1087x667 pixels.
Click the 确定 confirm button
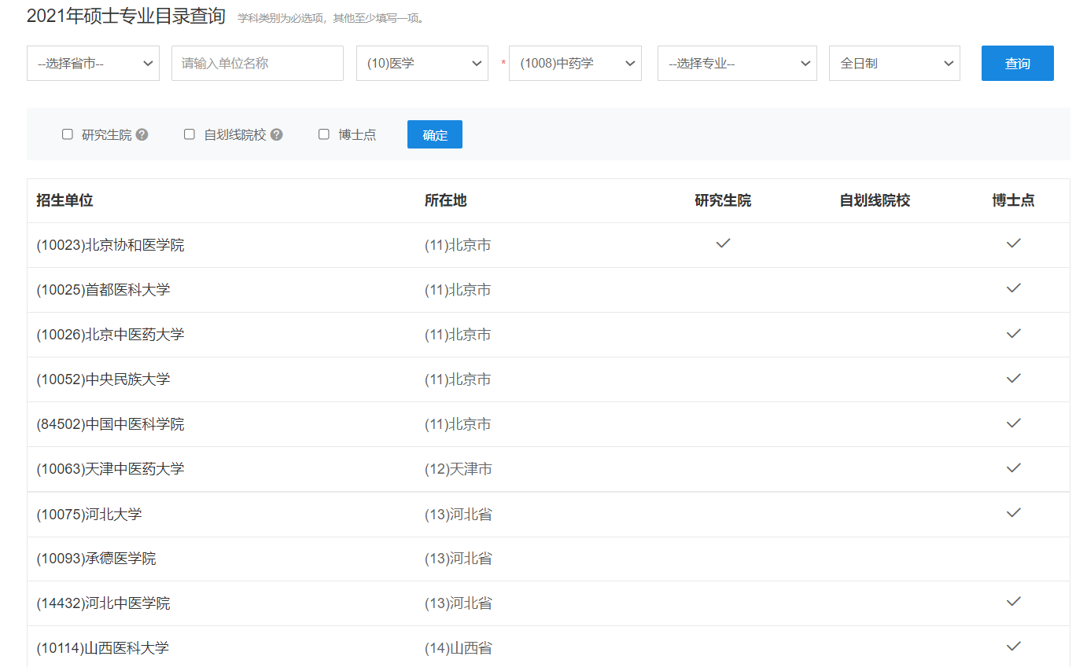[434, 134]
